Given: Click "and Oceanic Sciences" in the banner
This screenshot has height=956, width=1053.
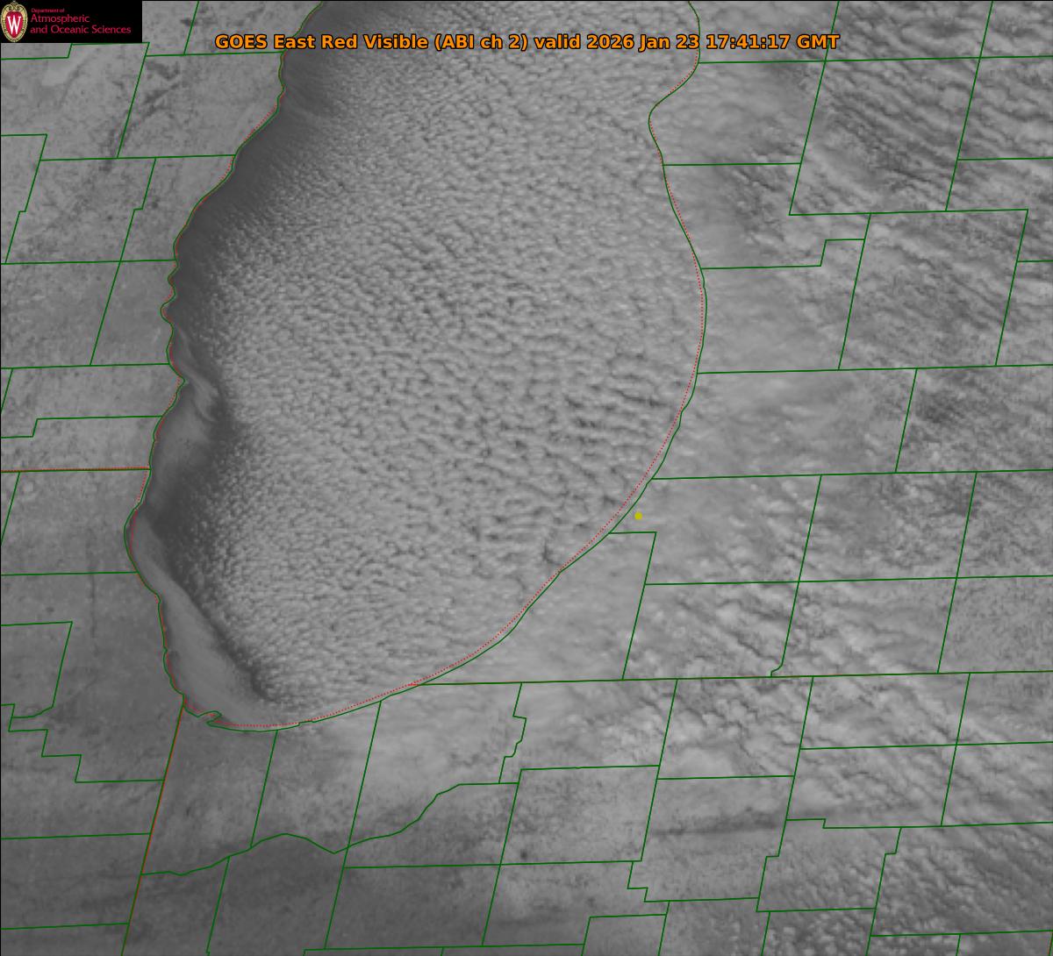Looking at the screenshot, I should point(80,31).
